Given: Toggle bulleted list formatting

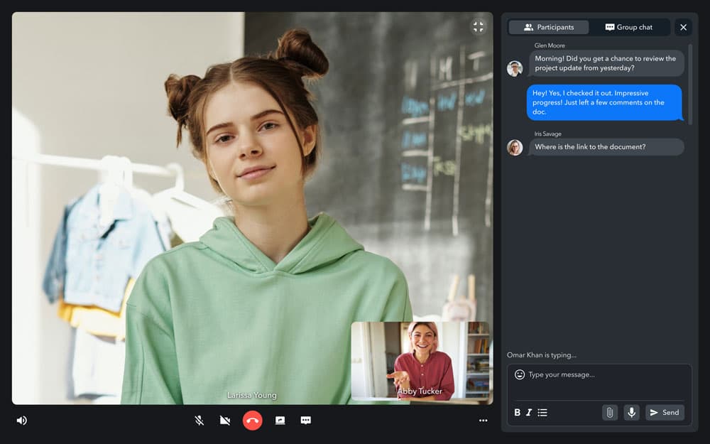Looking at the screenshot, I should point(543,412).
